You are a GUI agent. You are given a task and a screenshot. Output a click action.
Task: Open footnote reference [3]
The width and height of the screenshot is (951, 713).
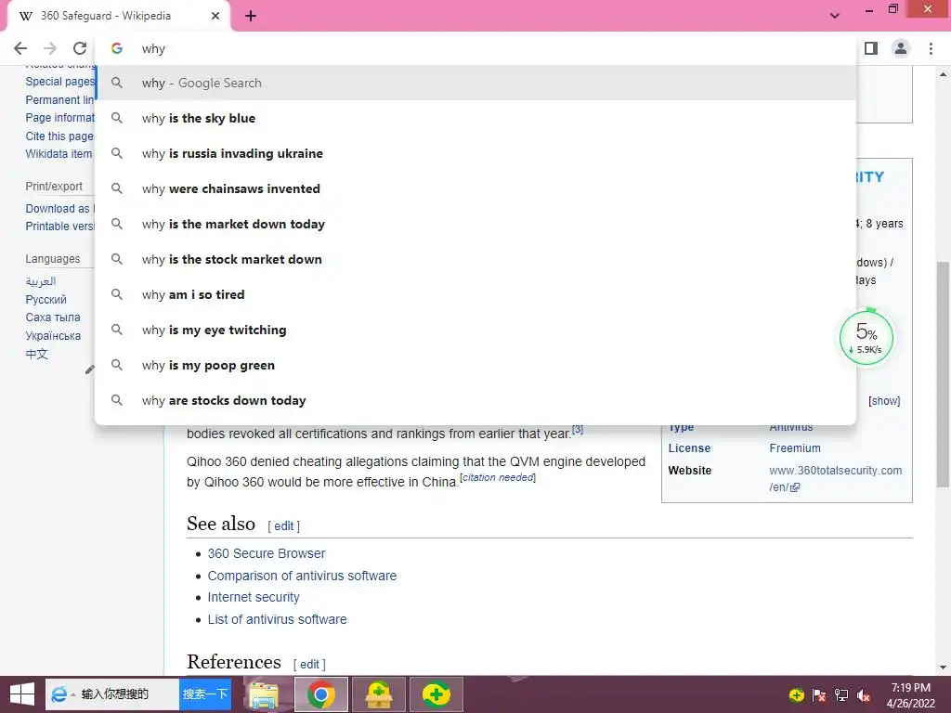pyautogui.click(x=578, y=429)
